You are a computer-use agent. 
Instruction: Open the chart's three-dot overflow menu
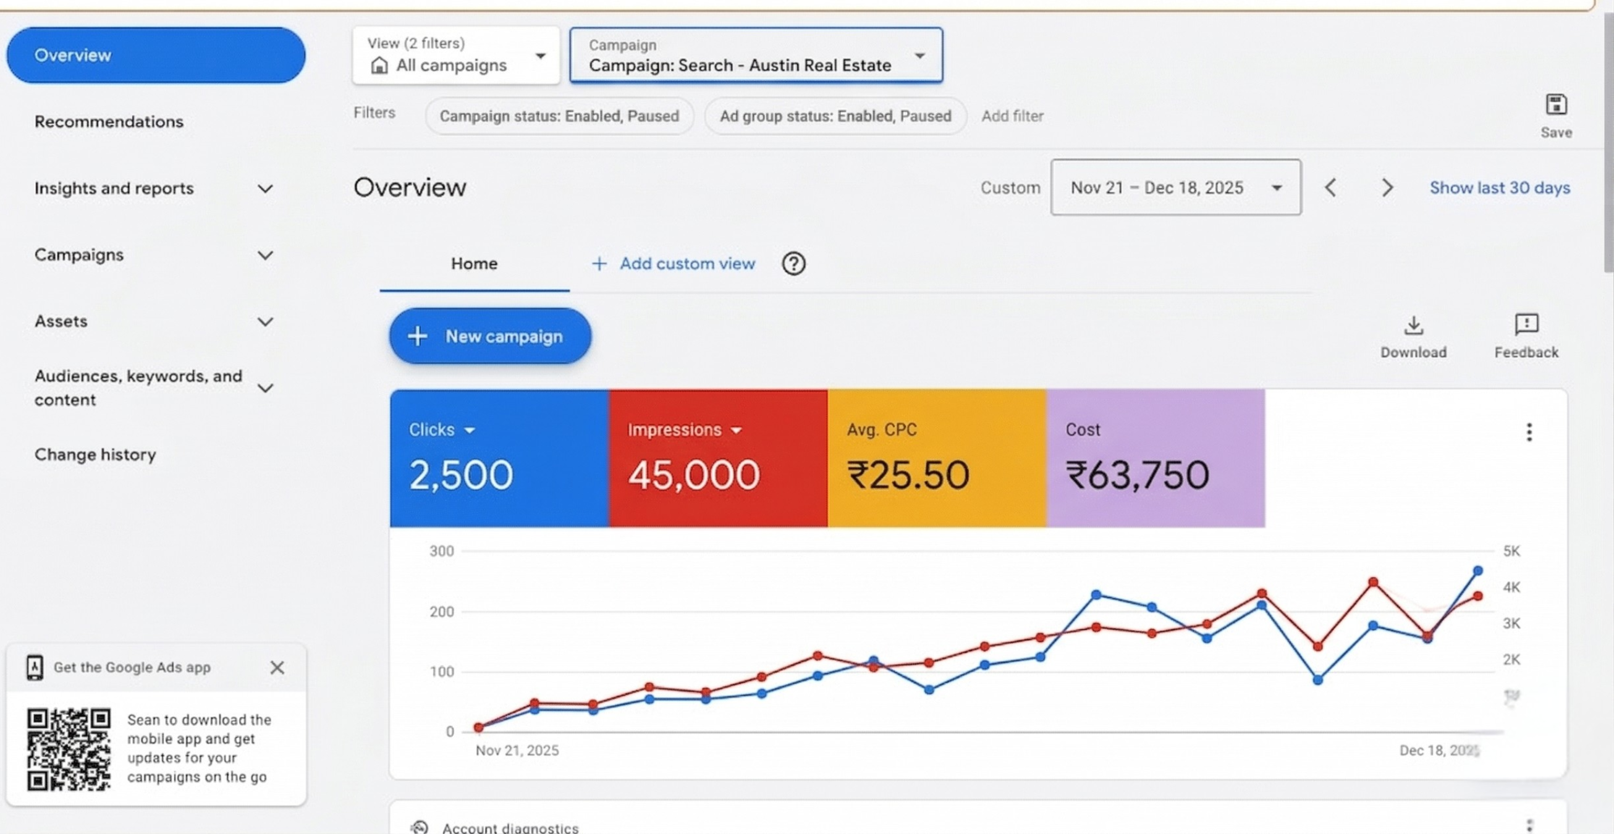(x=1529, y=432)
